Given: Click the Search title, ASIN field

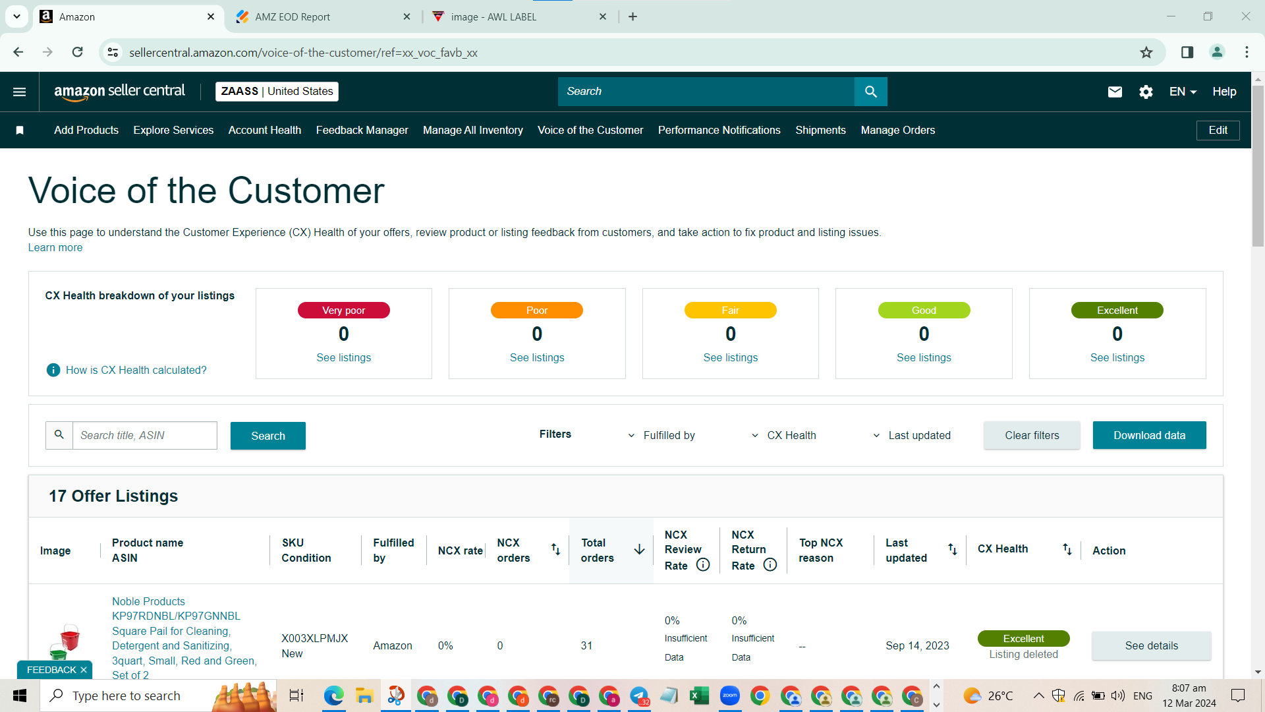Looking at the screenshot, I should click(144, 435).
